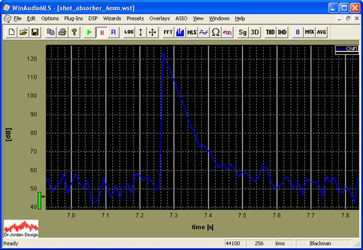The image size is (363, 250).
Task: Open the ASIO menu
Action: [181, 19]
